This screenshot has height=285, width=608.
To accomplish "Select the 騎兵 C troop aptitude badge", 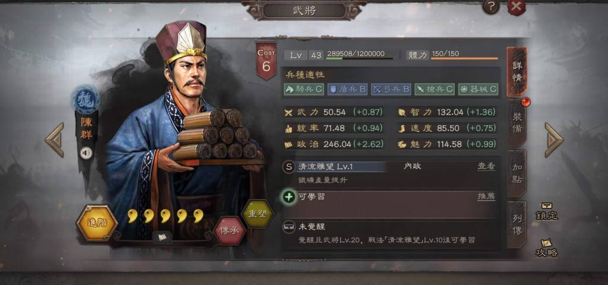I will pos(304,89).
